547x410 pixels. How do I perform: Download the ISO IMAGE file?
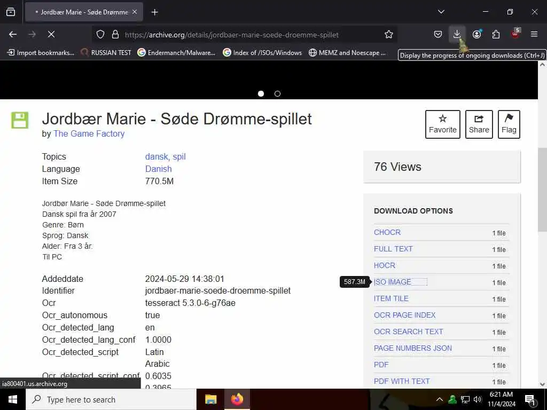click(x=393, y=282)
